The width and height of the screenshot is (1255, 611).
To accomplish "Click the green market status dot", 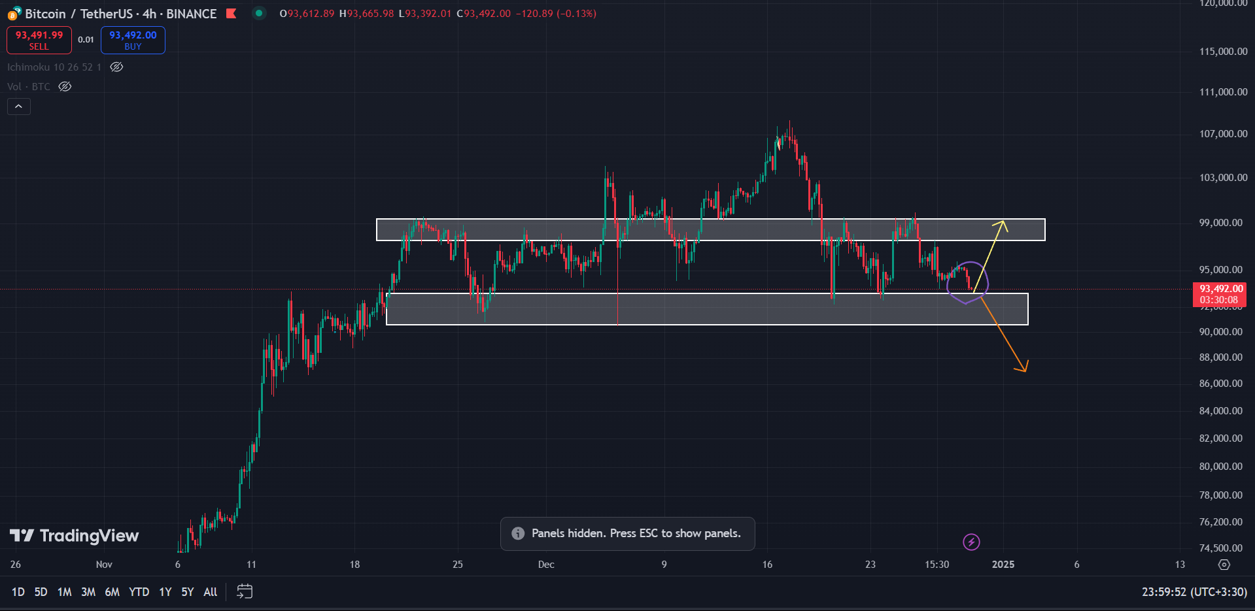I will click(260, 13).
